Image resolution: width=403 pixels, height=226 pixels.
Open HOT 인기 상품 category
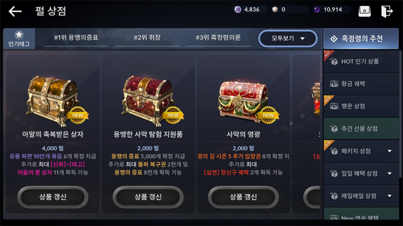[x=361, y=61]
